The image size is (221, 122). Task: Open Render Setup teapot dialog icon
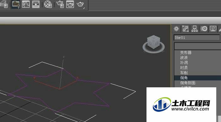click(x=60, y=4)
